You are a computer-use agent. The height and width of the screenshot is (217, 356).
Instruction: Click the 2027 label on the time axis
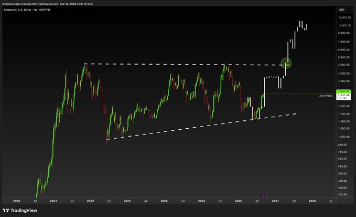275,201
